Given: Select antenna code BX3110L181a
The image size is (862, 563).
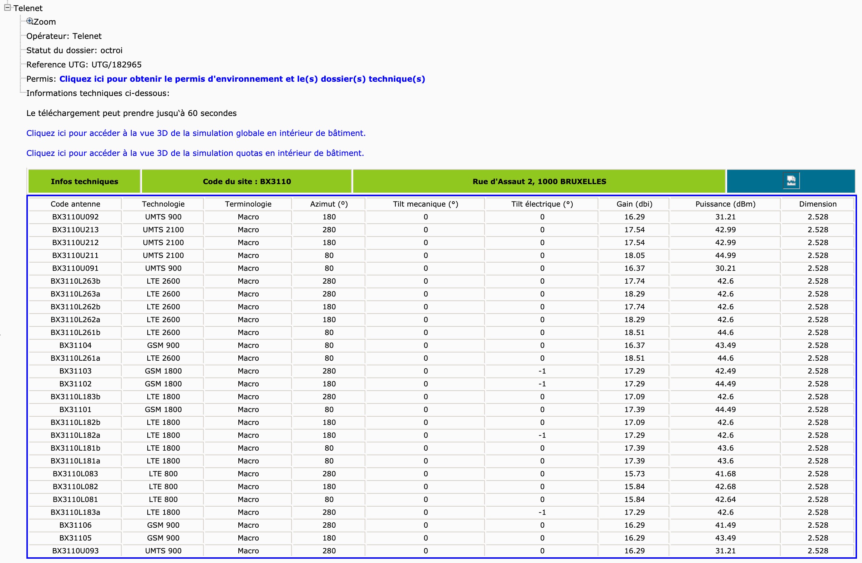Looking at the screenshot, I should coord(75,461).
